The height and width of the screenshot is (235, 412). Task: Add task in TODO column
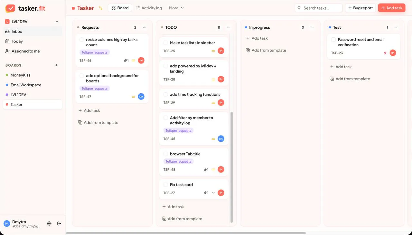coord(173,207)
